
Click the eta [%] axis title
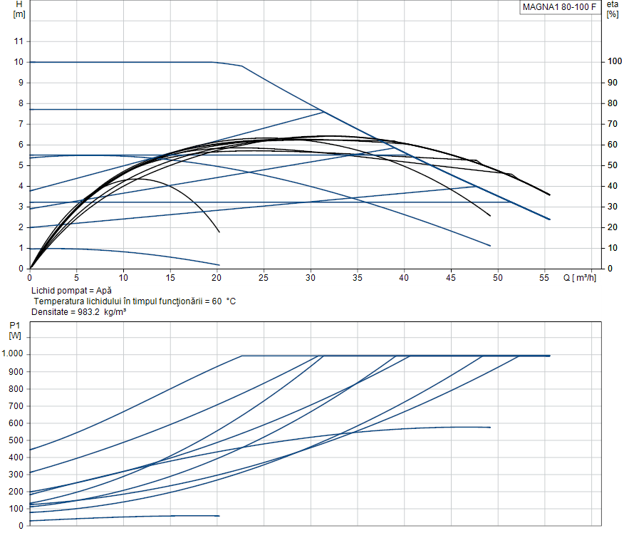613,9
